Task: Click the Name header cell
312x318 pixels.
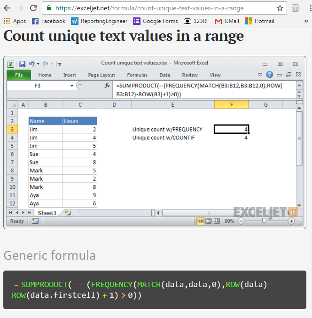Action: (x=46, y=121)
